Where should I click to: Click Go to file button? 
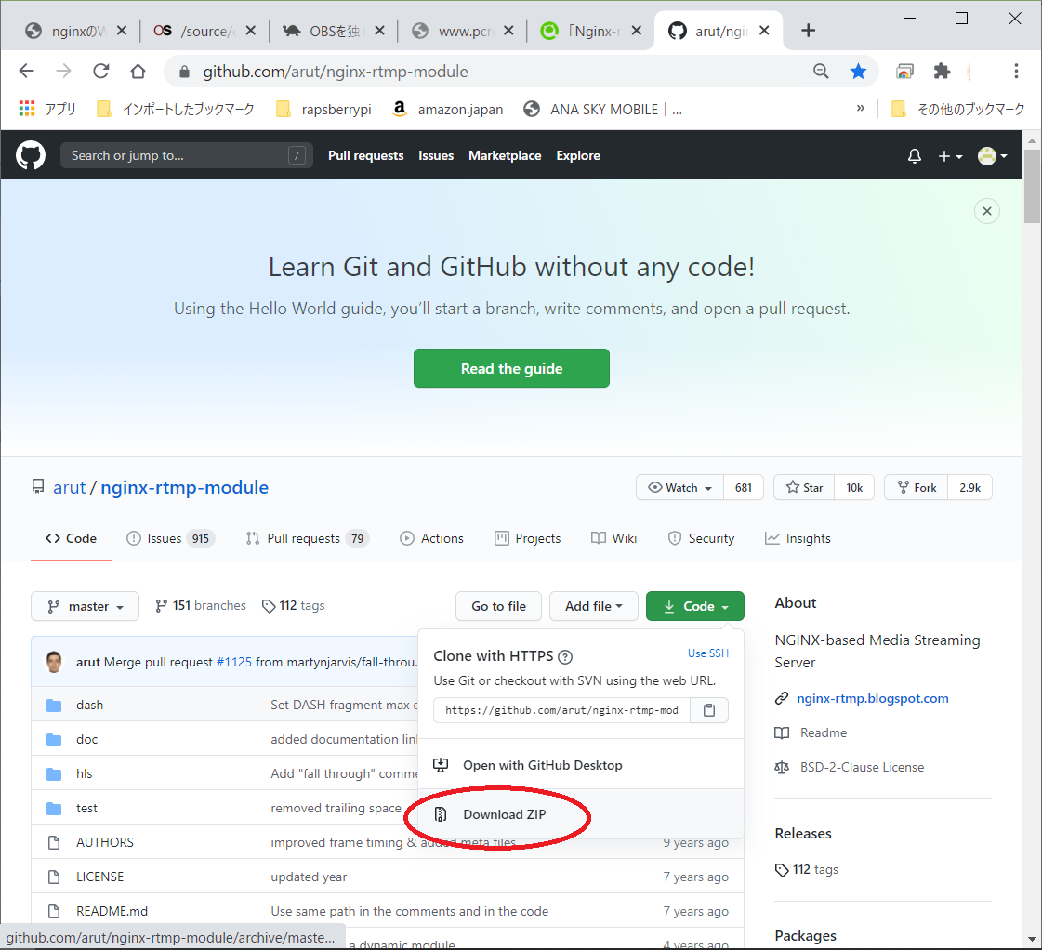(498, 606)
